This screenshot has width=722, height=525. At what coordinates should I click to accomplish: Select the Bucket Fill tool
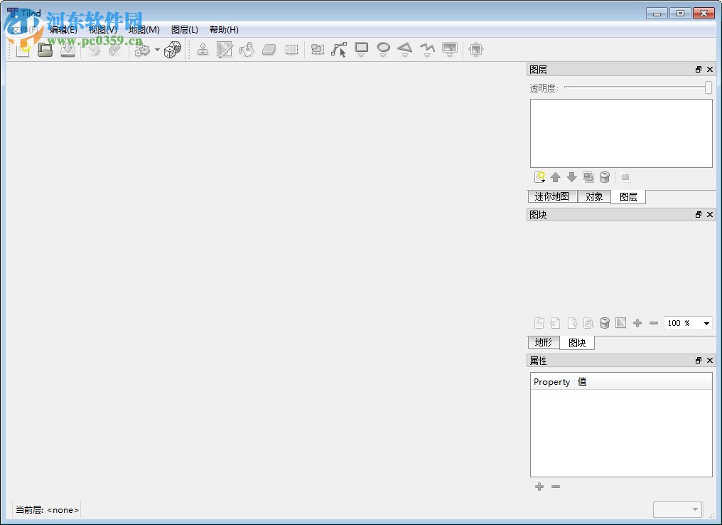click(247, 50)
